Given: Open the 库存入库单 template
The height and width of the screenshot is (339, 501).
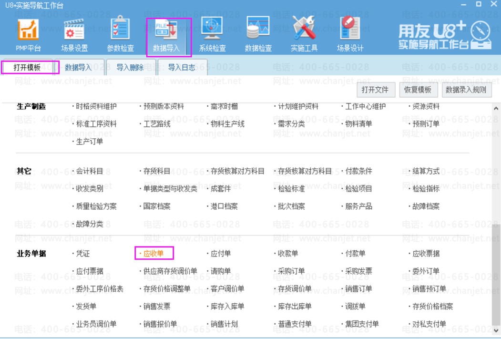Looking at the screenshot, I should point(227,307).
